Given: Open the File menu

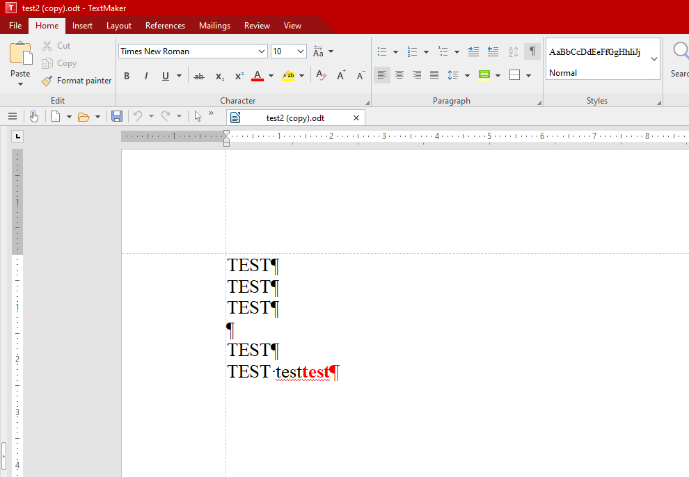Looking at the screenshot, I should (15, 26).
